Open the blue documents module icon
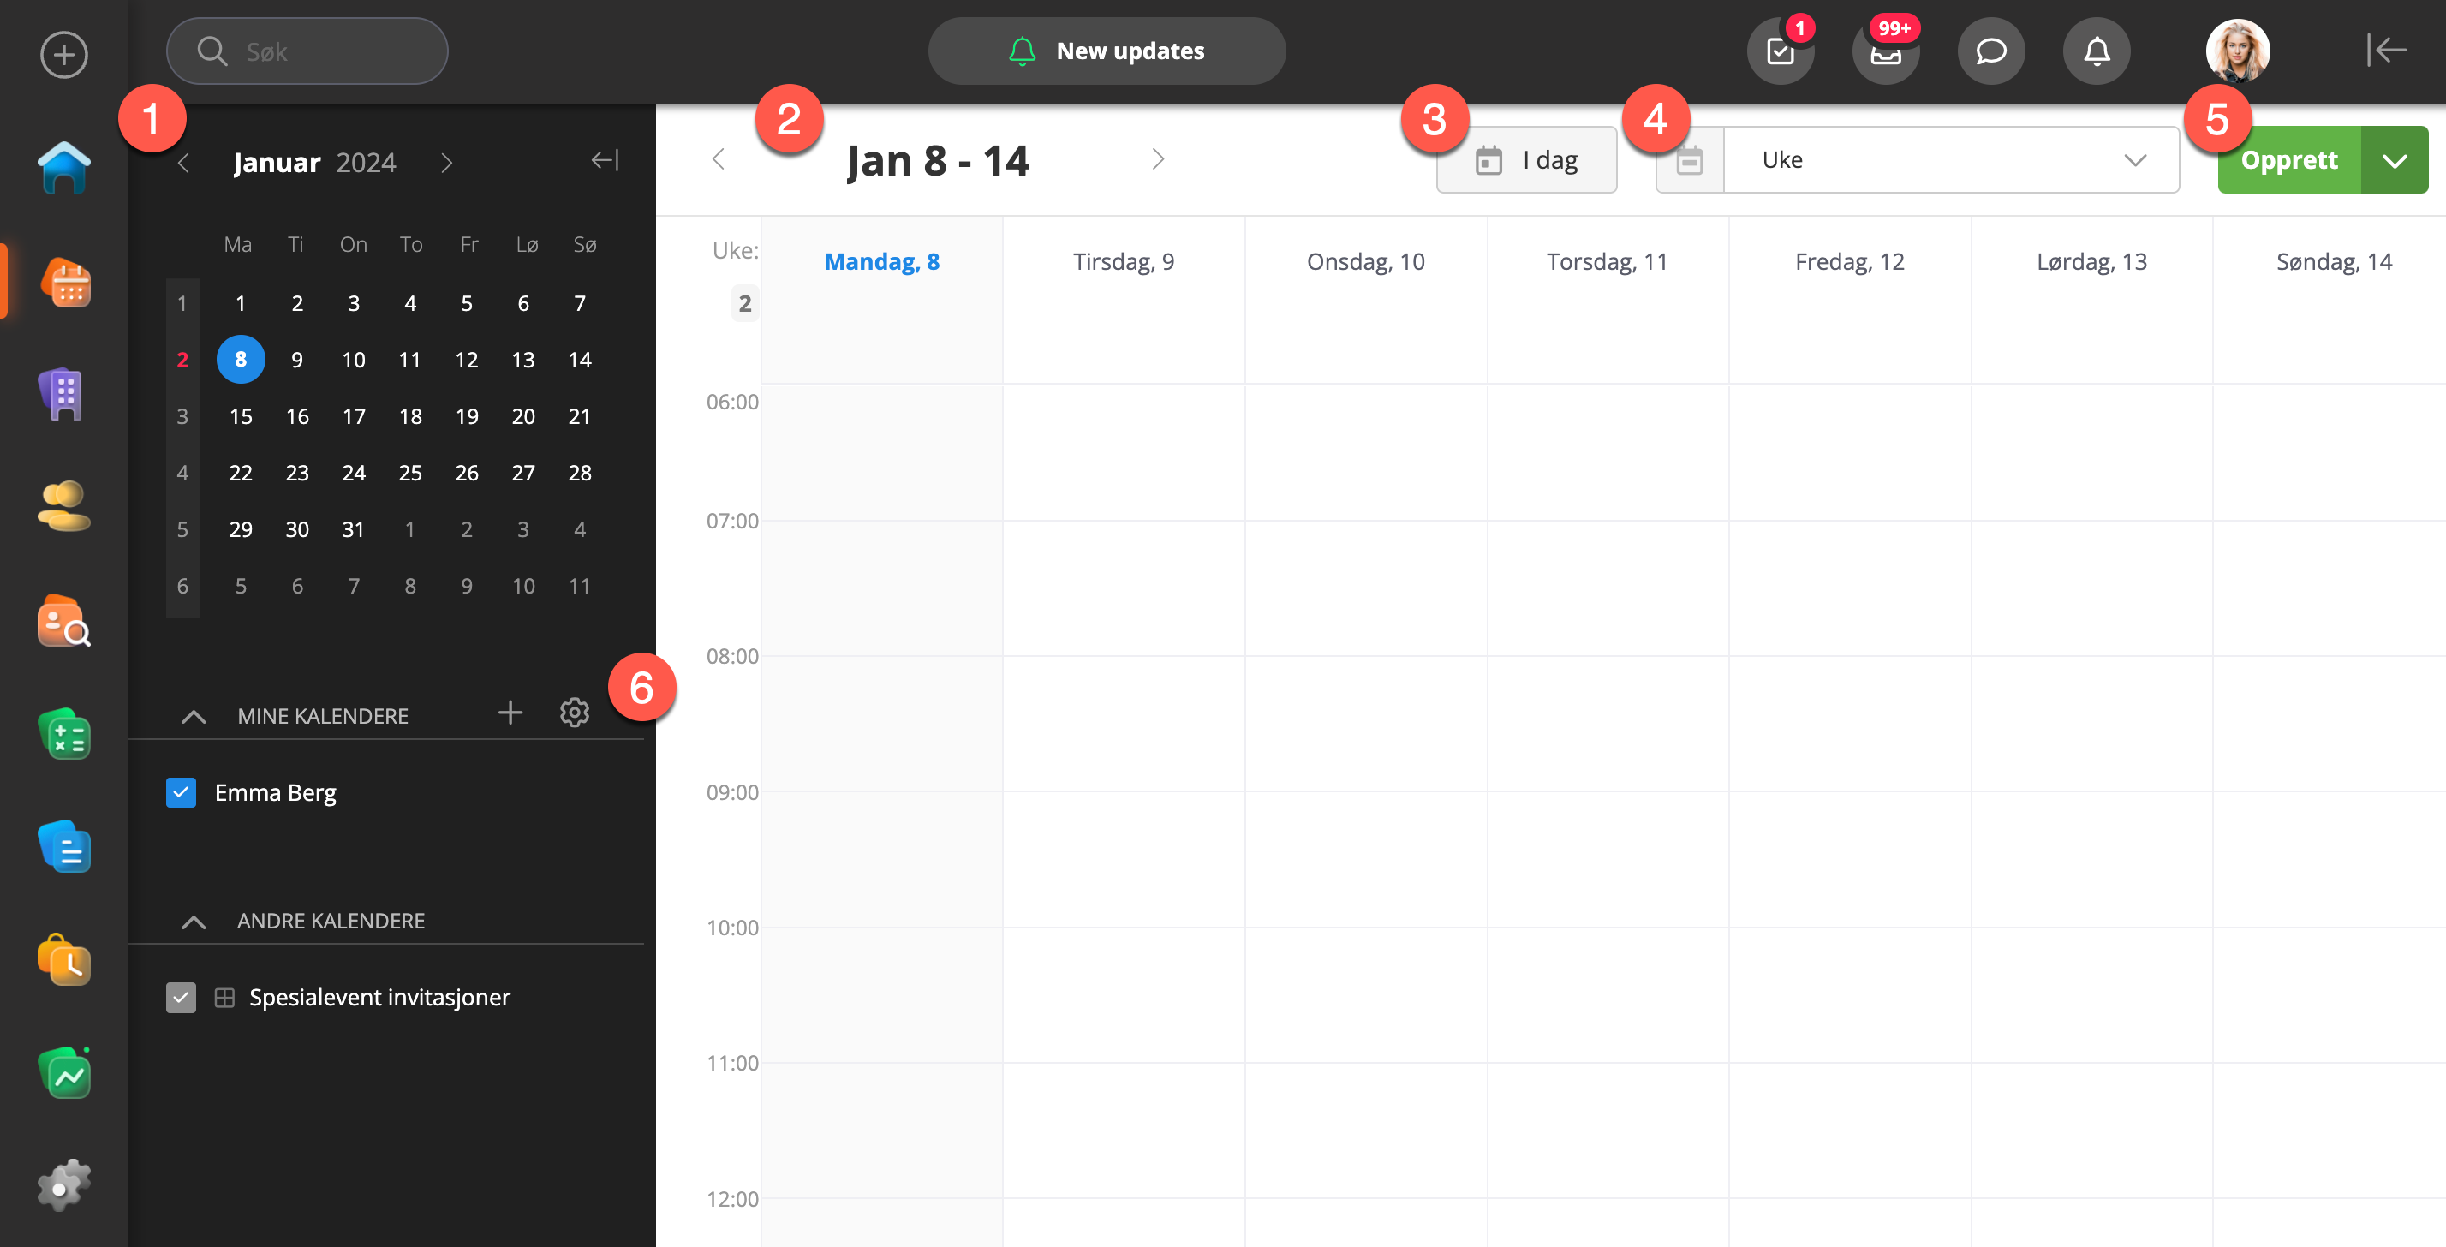Viewport: 2446px width, 1247px height. [63, 847]
